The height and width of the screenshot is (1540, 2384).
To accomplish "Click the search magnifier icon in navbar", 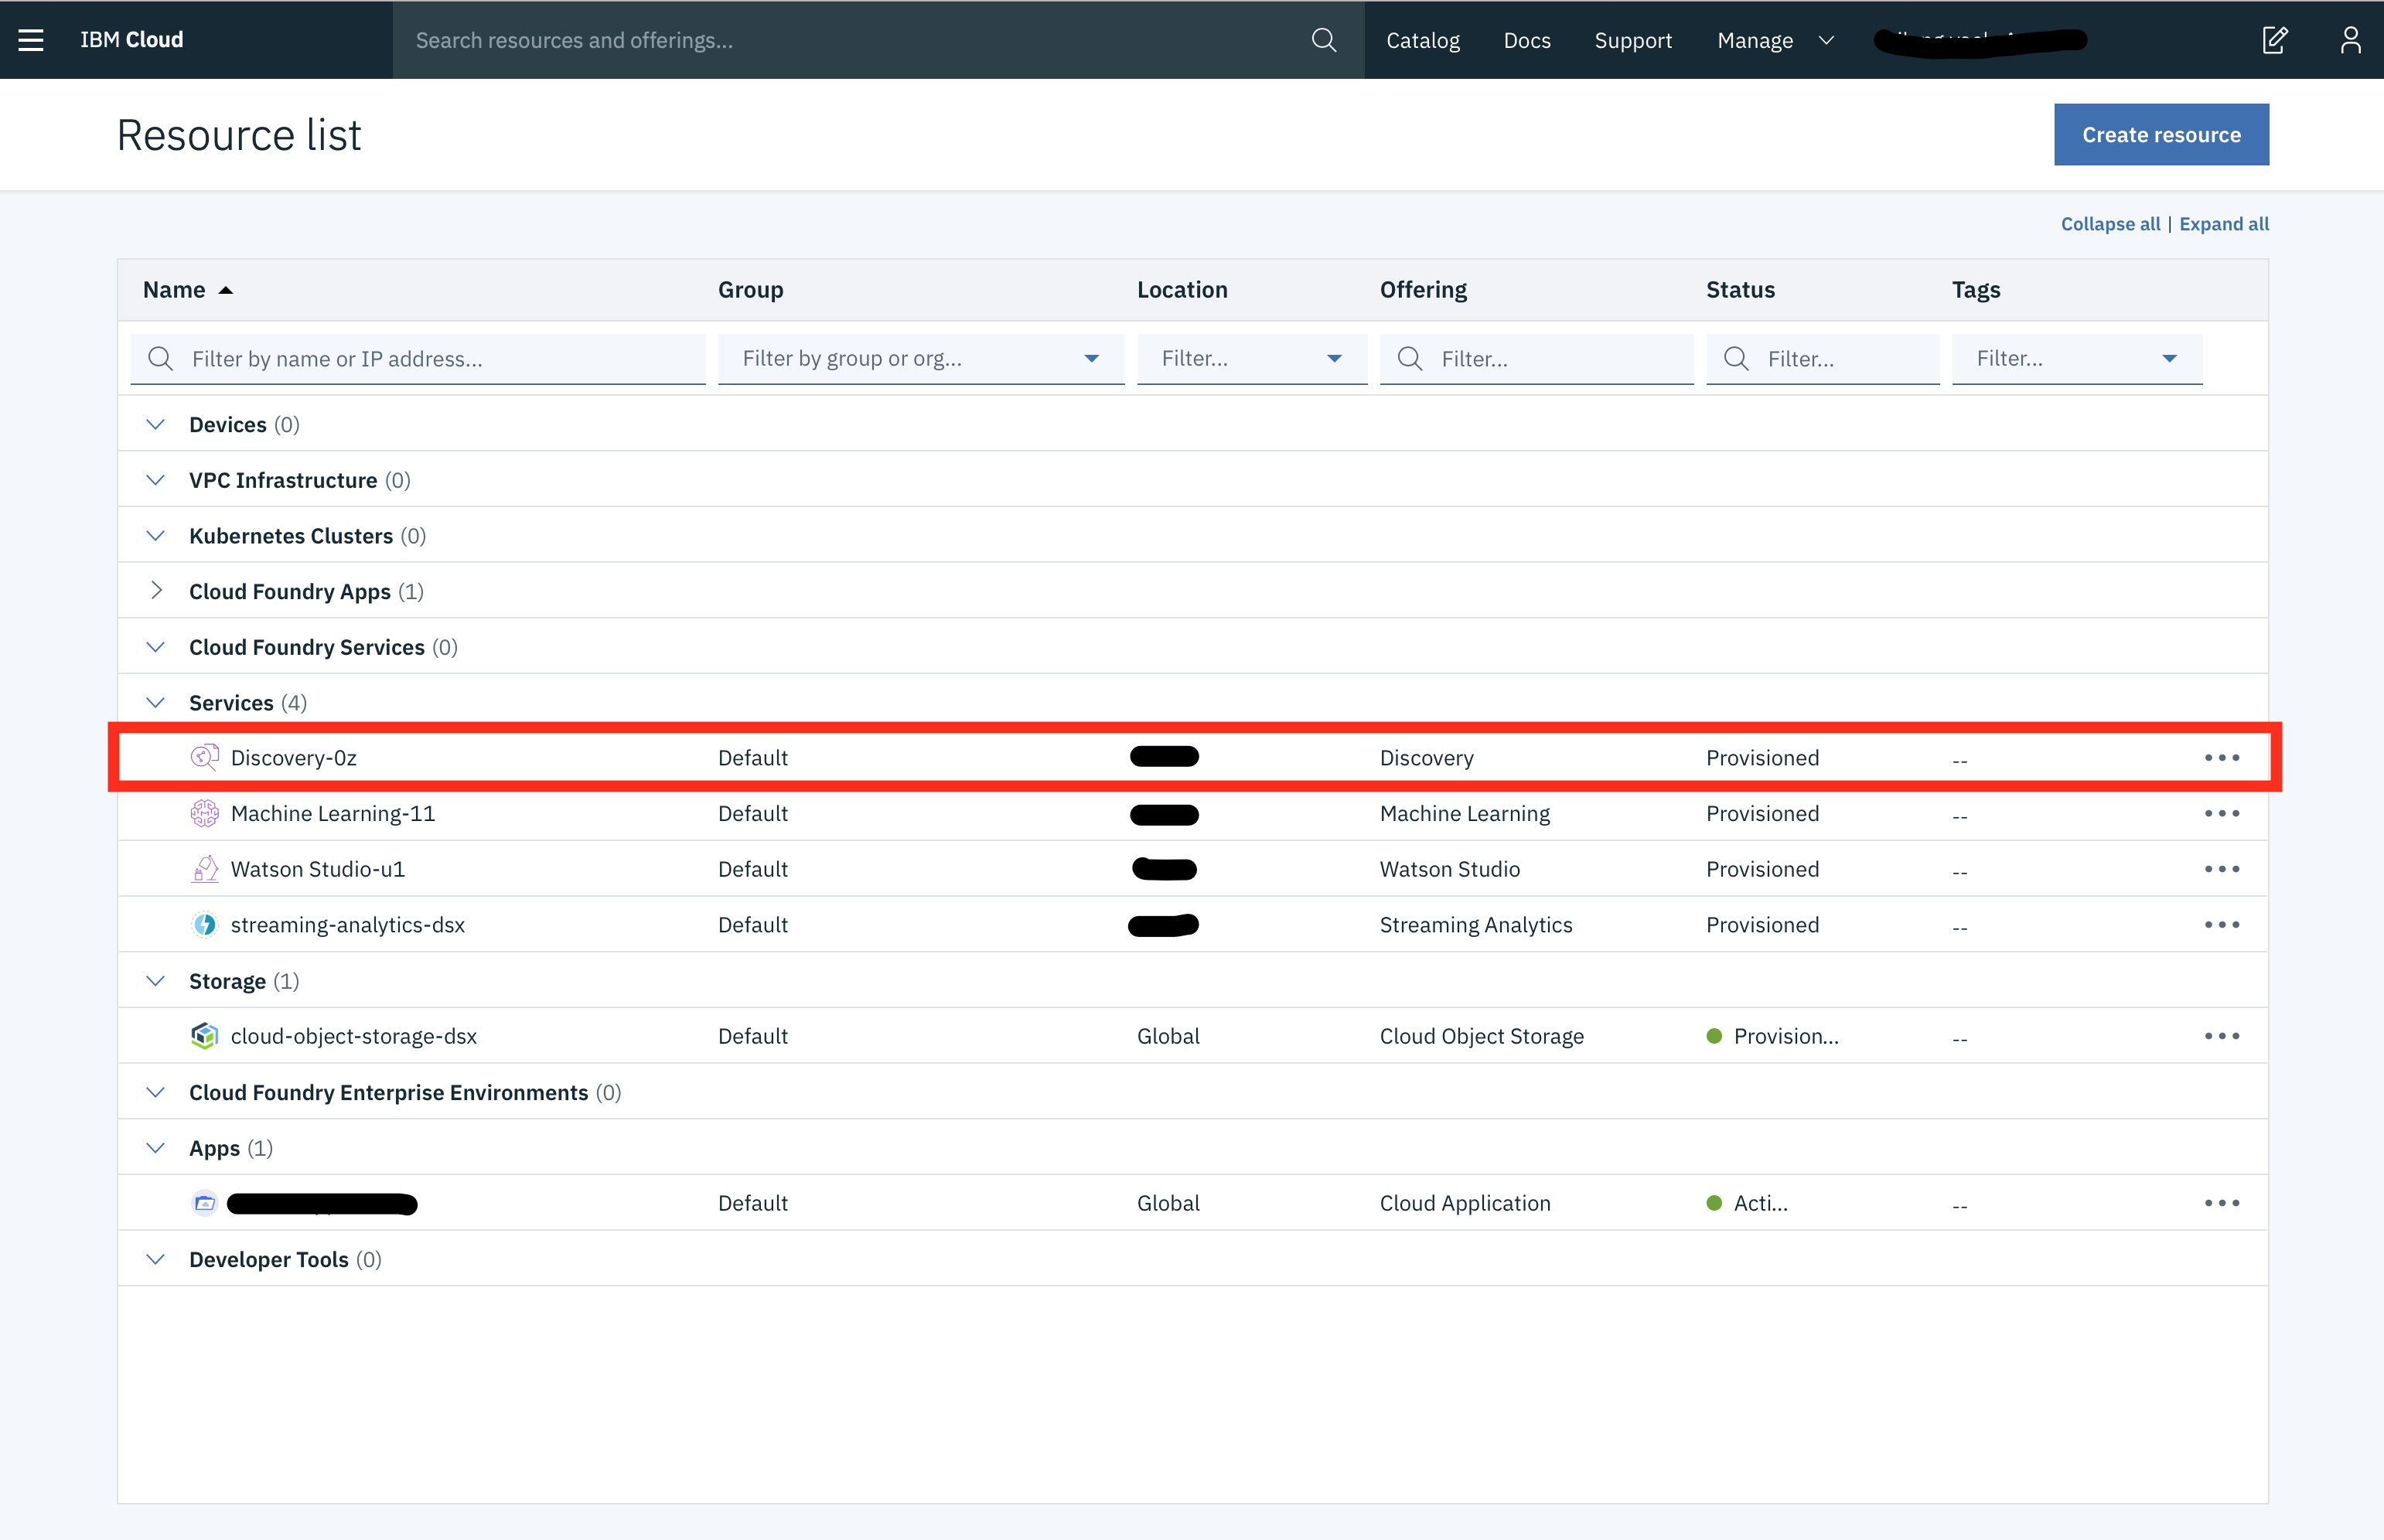I will (1322, 38).
